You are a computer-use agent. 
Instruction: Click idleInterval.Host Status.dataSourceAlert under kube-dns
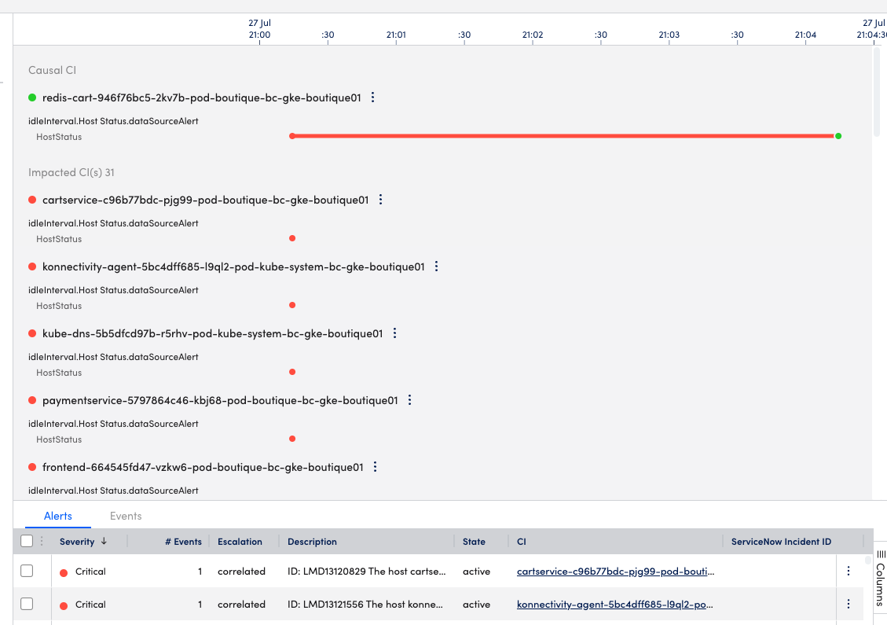(113, 357)
